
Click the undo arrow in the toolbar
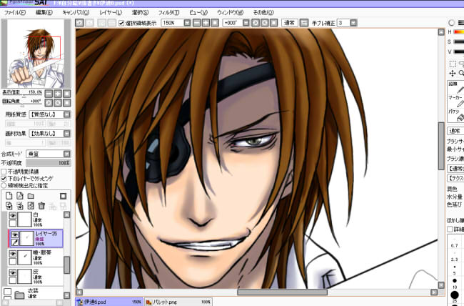(79, 23)
